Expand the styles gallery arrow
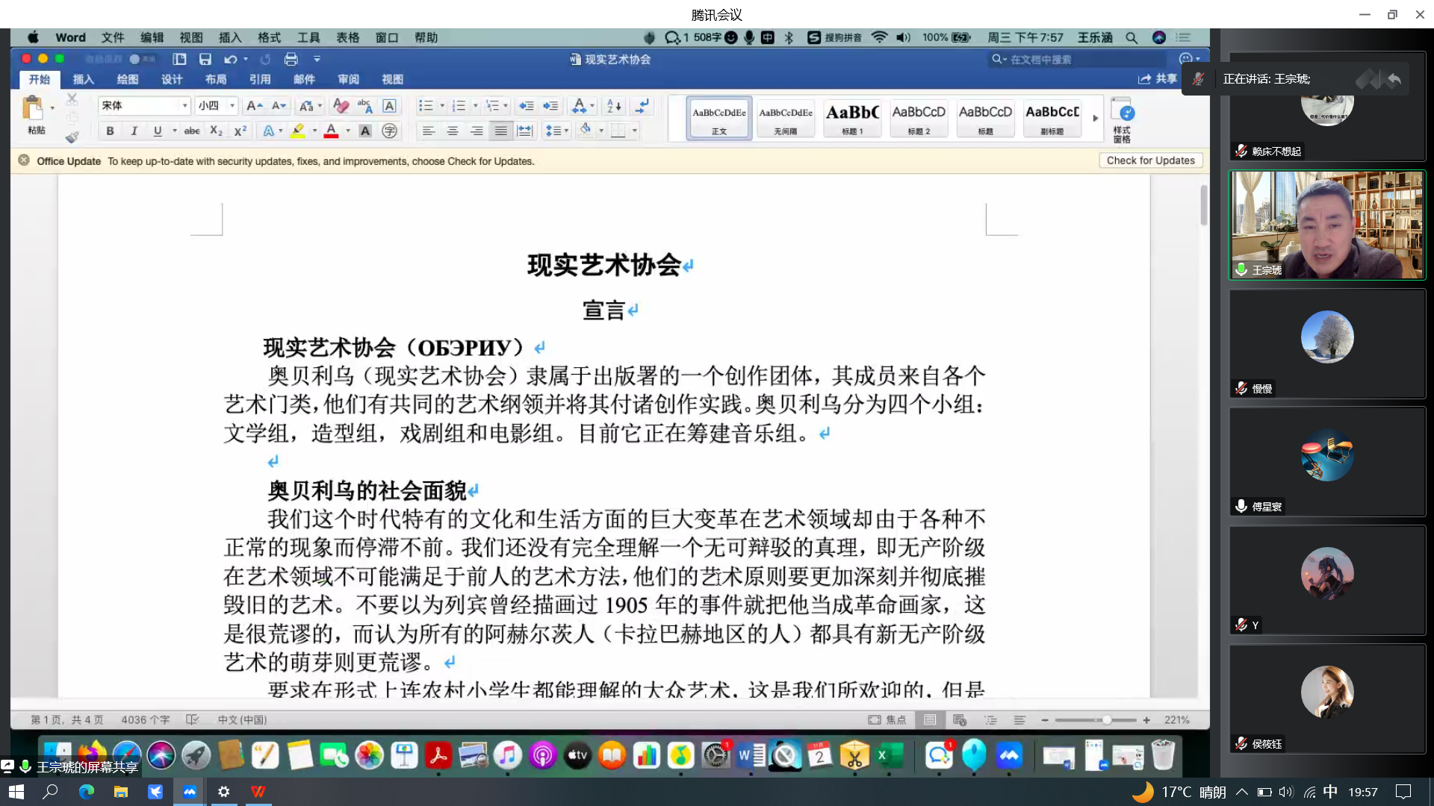Viewport: 1434px width, 806px height. pyautogui.click(x=1096, y=118)
